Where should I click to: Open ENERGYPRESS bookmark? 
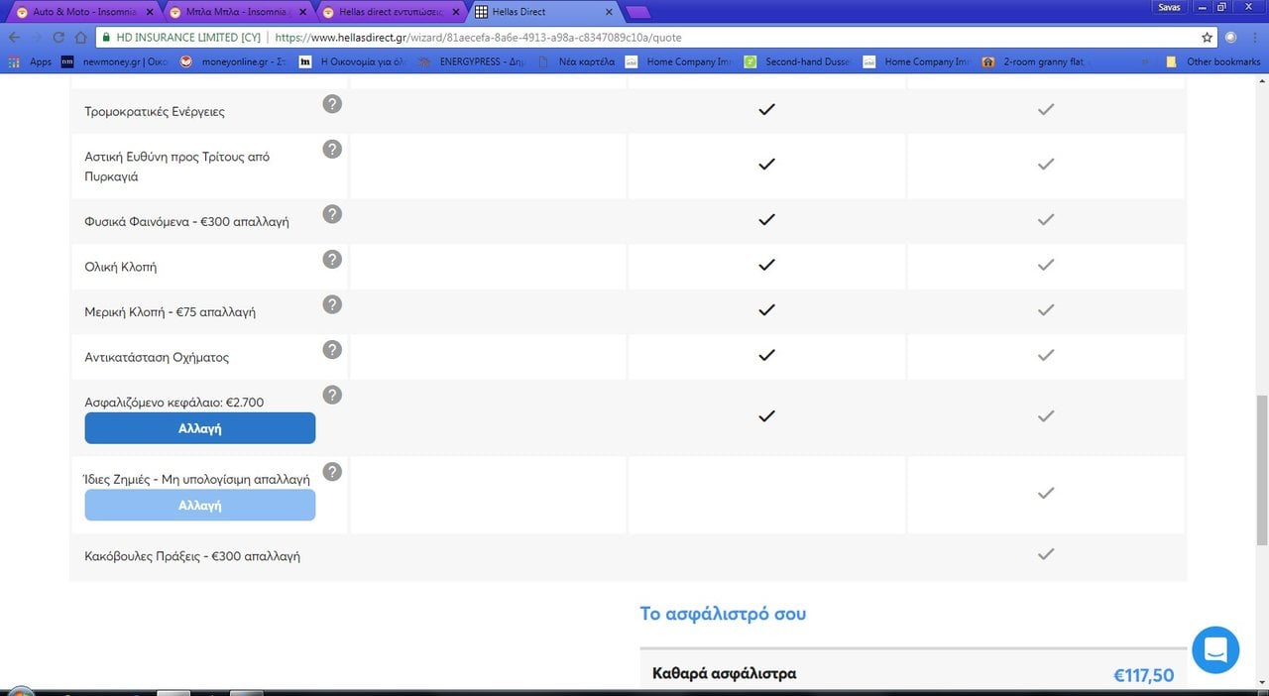click(x=471, y=61)
